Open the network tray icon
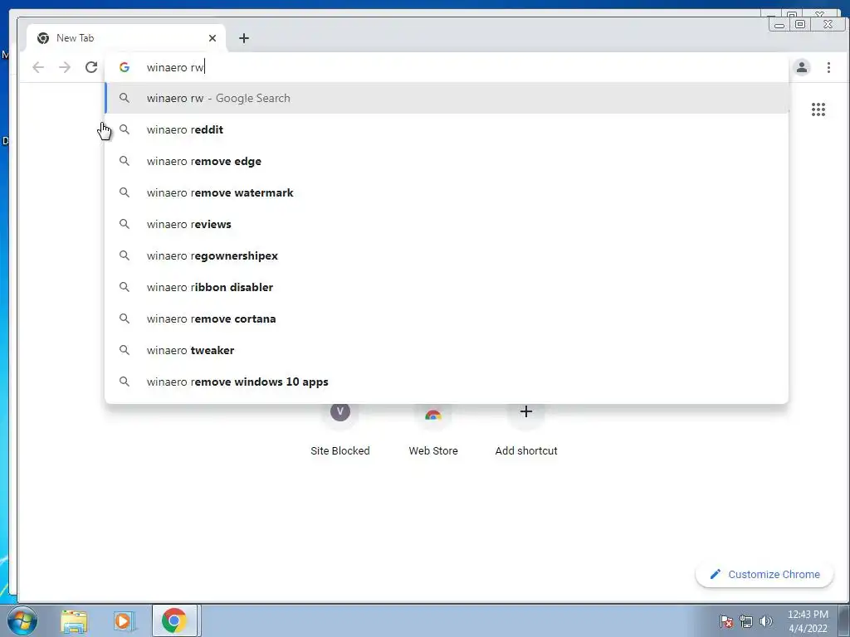850x637 pixels. coord(746,621)
